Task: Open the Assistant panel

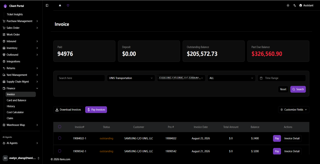Action: click(306, 6)
